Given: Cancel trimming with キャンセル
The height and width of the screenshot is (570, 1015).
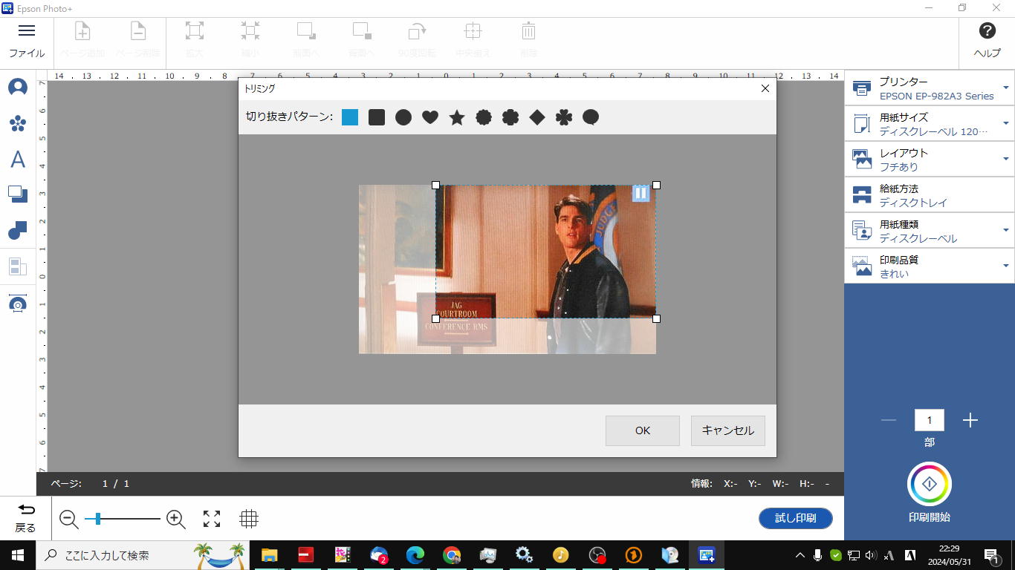Looking at the screenshot, I should (728, 430).
